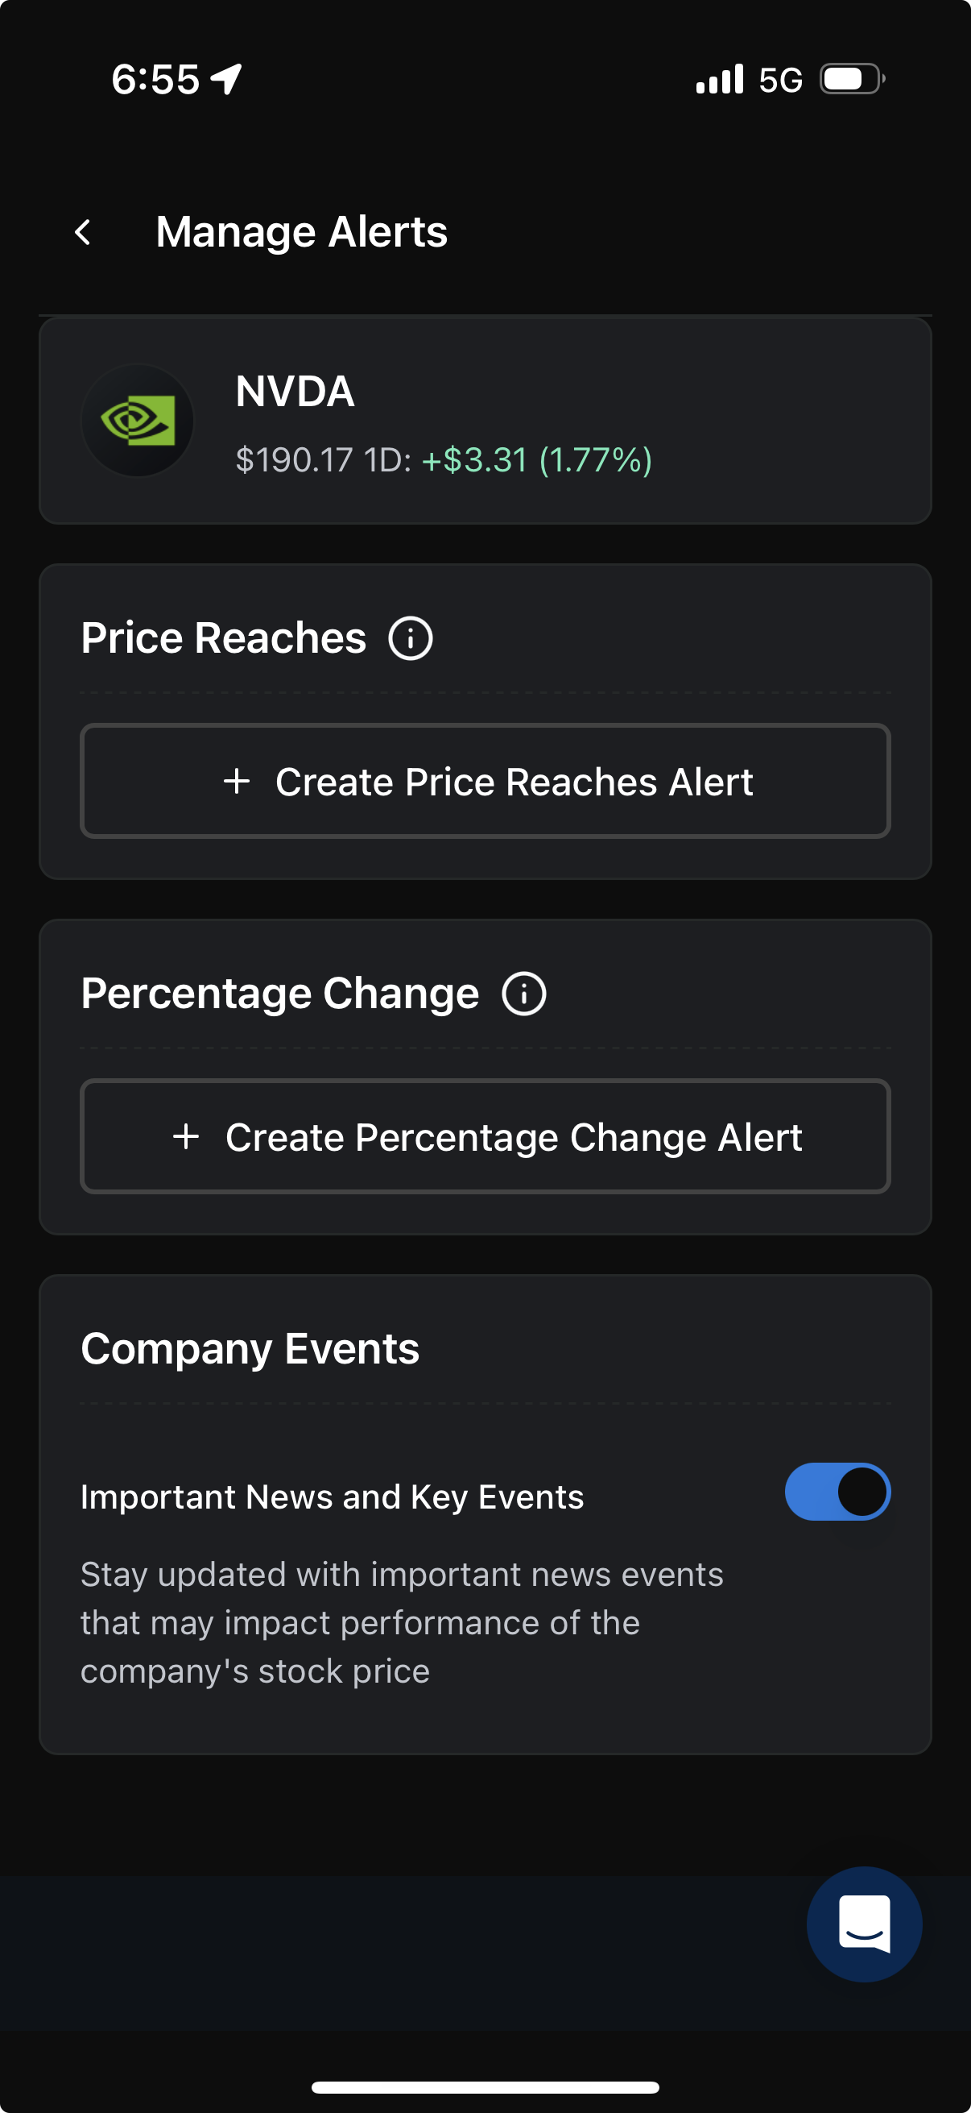Tap the Company Events heading
The height and width of the screenshot is (2113, 971).
pyautogui.click(x=250, y=1349)
